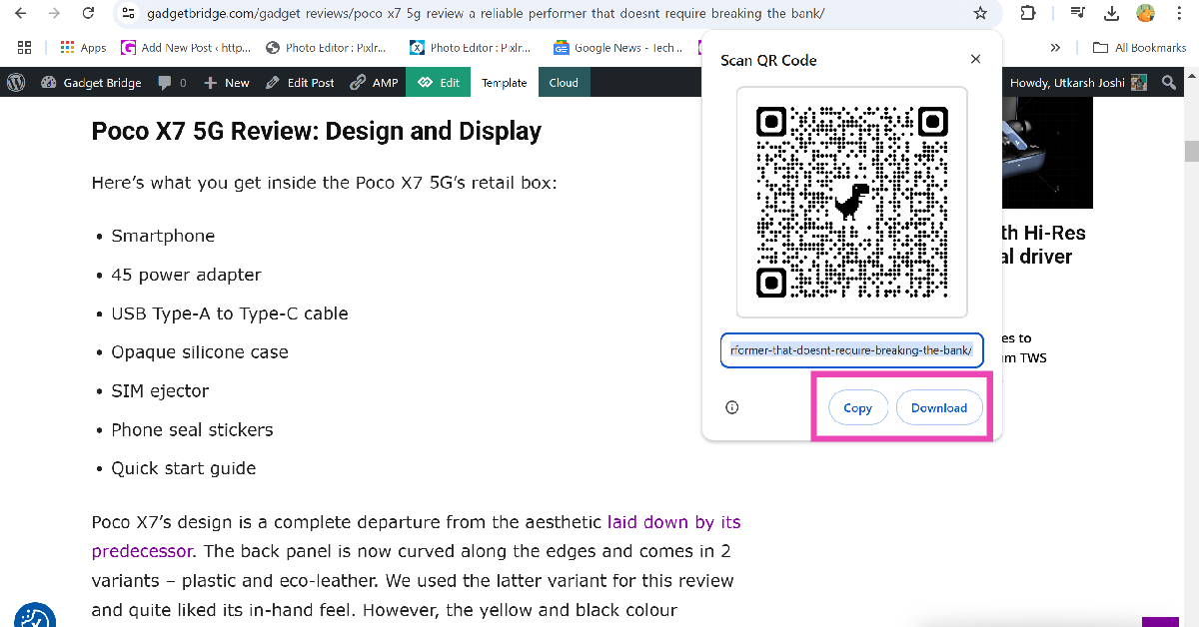Open the Chrome downloads icon
The height and width of the screenshot is (627, 1199).
point(1111,14)
